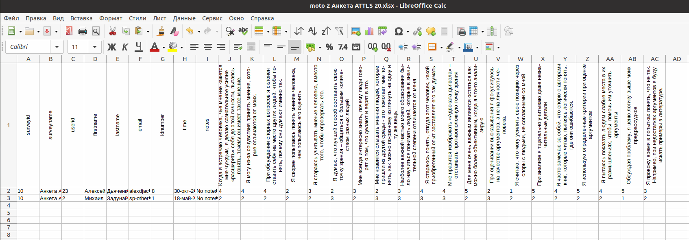Open the Данные menu
Screen dimensions: 689x240
pos(184,18)
